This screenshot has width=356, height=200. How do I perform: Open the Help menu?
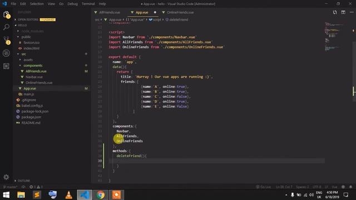(x=102, y=4)
